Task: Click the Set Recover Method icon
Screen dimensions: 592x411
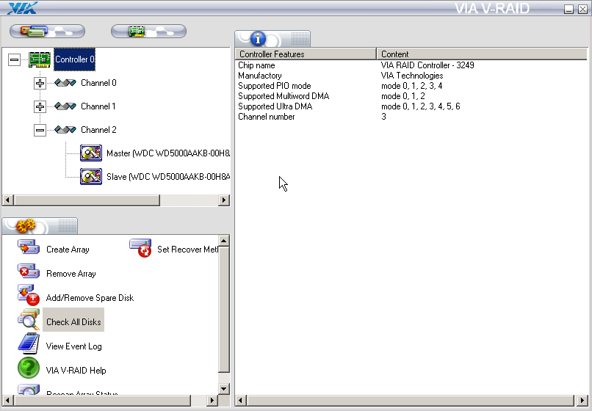Action: click(140, 248)
